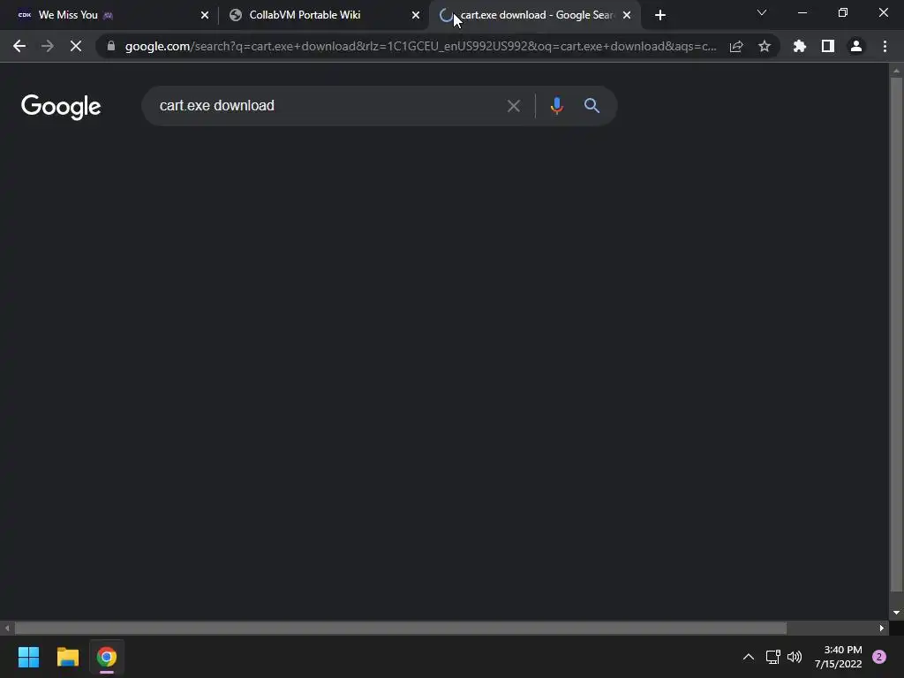Open the Windows Start menu
904x678 pixels.
(28, 657)
